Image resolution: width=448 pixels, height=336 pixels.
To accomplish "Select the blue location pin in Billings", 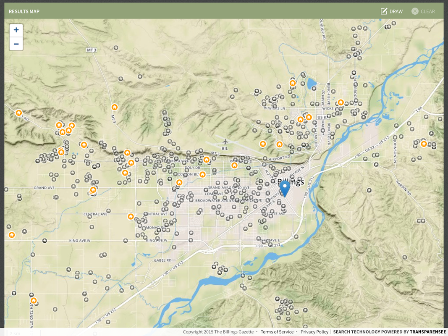I will tap(285, 187).
